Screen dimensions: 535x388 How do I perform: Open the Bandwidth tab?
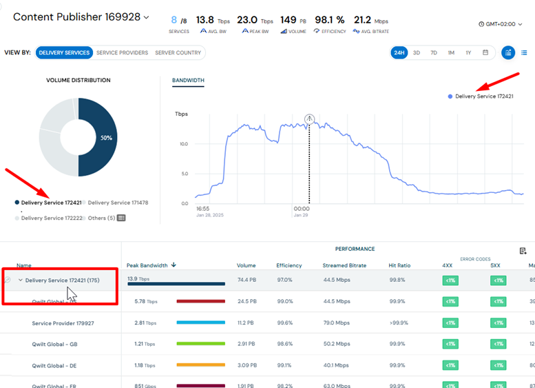coord(188,80)
